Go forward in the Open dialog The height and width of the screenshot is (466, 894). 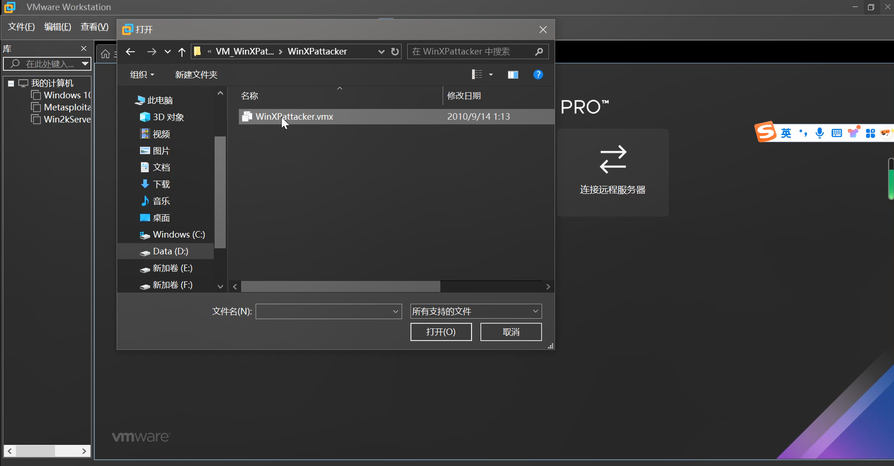point(151,52)
